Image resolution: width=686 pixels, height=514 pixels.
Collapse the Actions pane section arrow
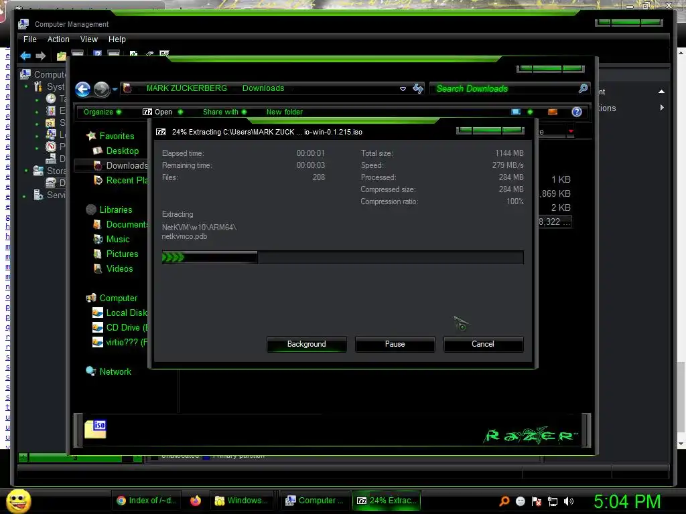(661, 92)
